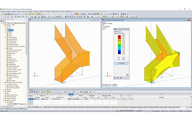Expand the Zatížení tree node
Viewport: 192px width, 120px height.
[3, 90]
